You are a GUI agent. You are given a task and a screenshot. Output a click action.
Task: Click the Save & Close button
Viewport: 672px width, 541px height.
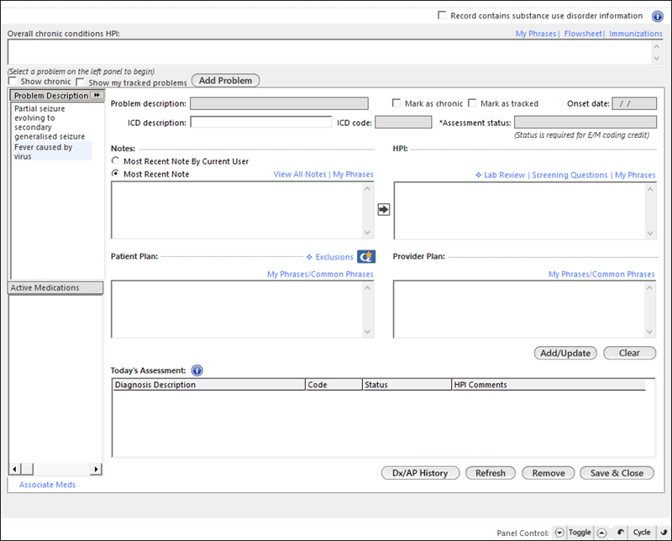point(617,473)
